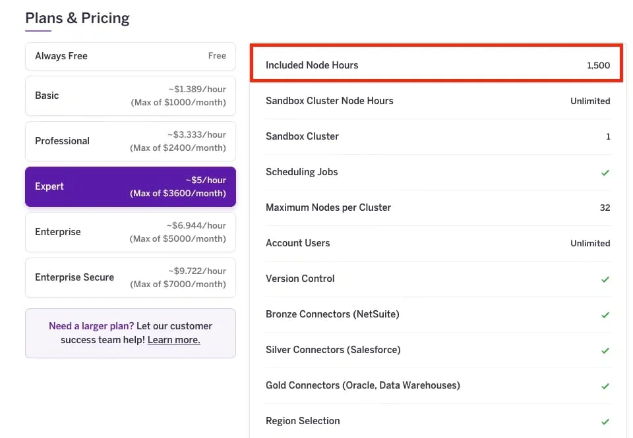Viewport: 633px width, 438px height.
Task: Choose the Professional plan card
Action: tap(131, 141)
